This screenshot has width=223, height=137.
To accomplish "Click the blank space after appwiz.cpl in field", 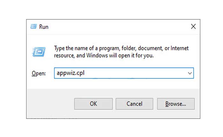I will (x=137, y=73).
